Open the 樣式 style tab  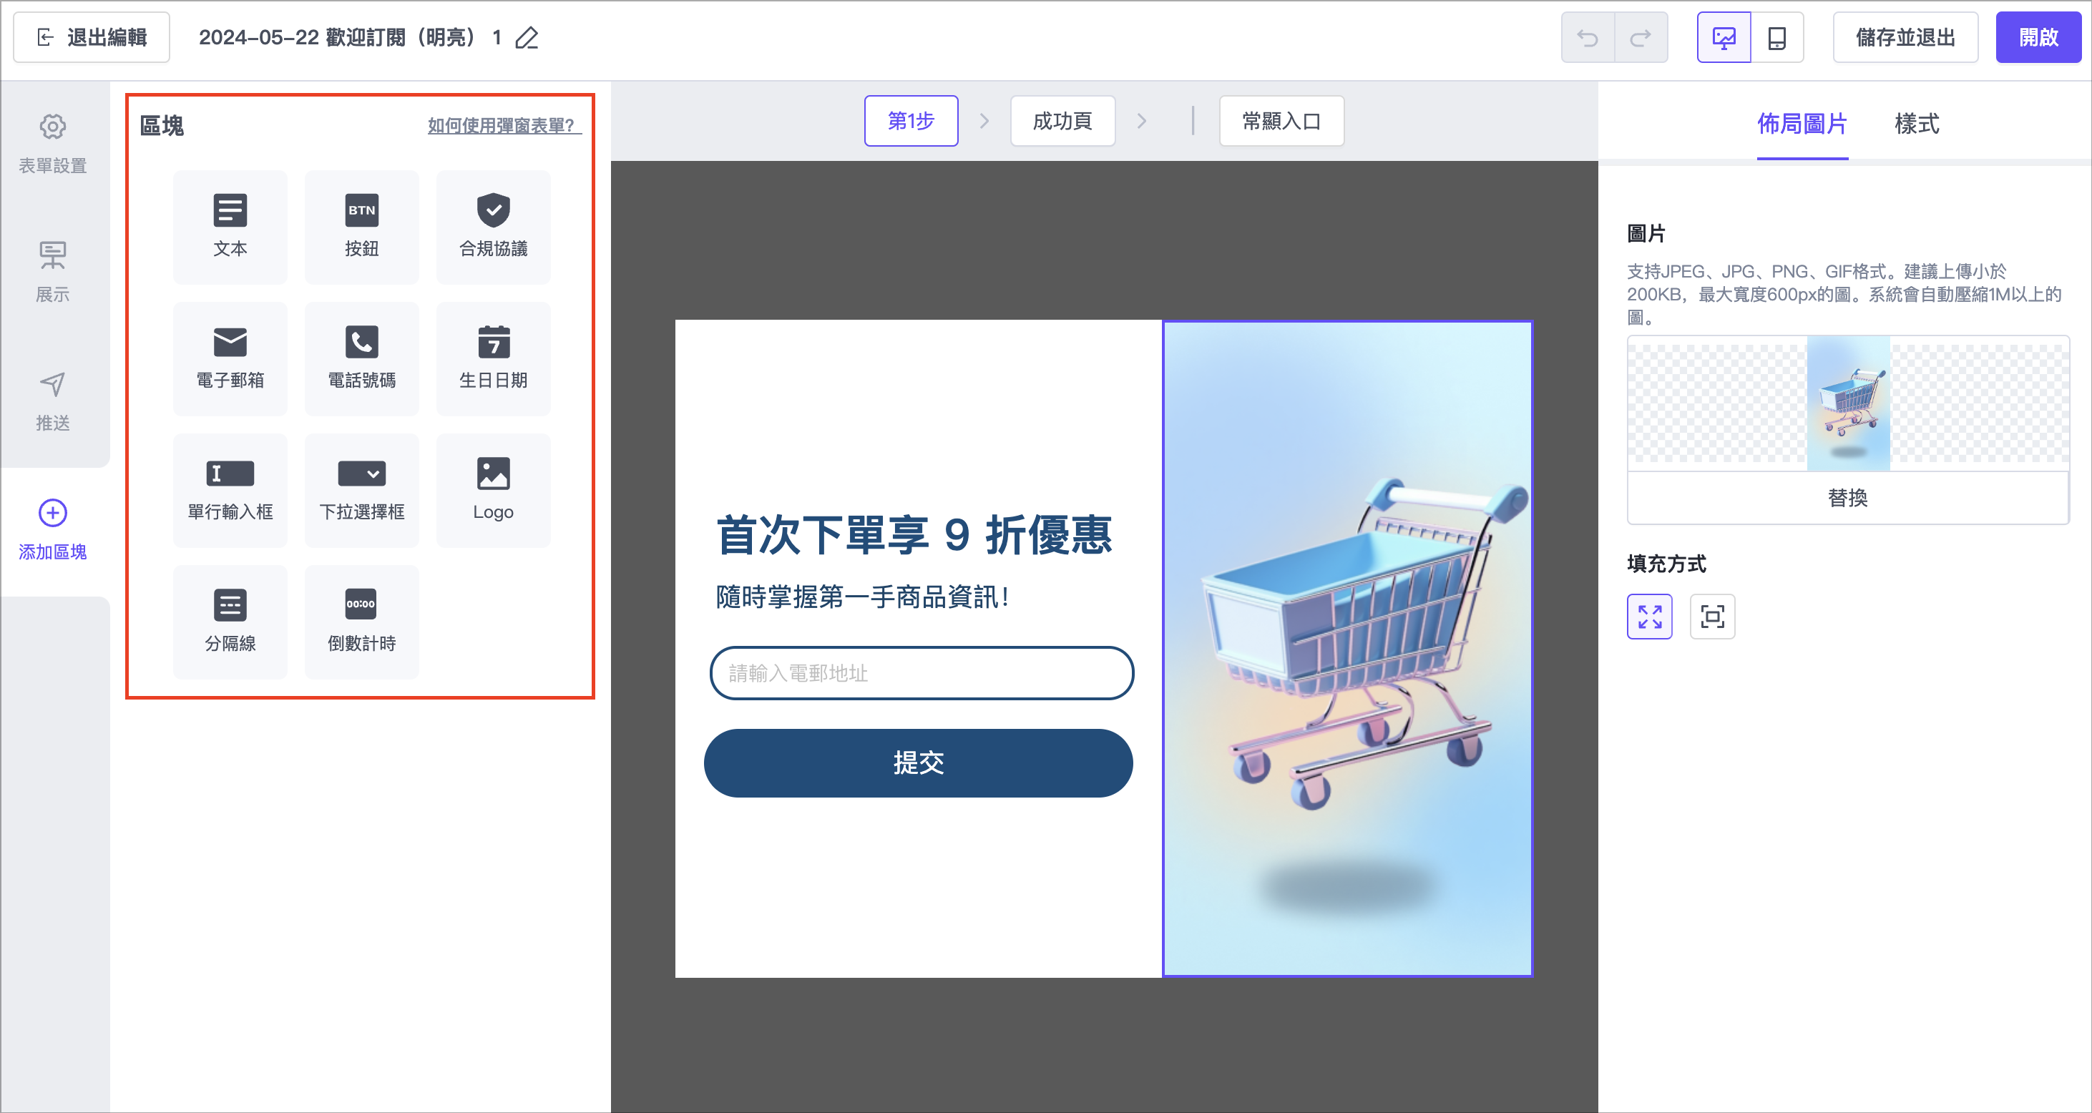[1916, 124]
